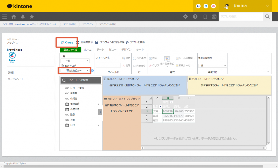Open the 設定ファイル tab
The width and height of the screenshot is (278, 168).
[71, 50]
